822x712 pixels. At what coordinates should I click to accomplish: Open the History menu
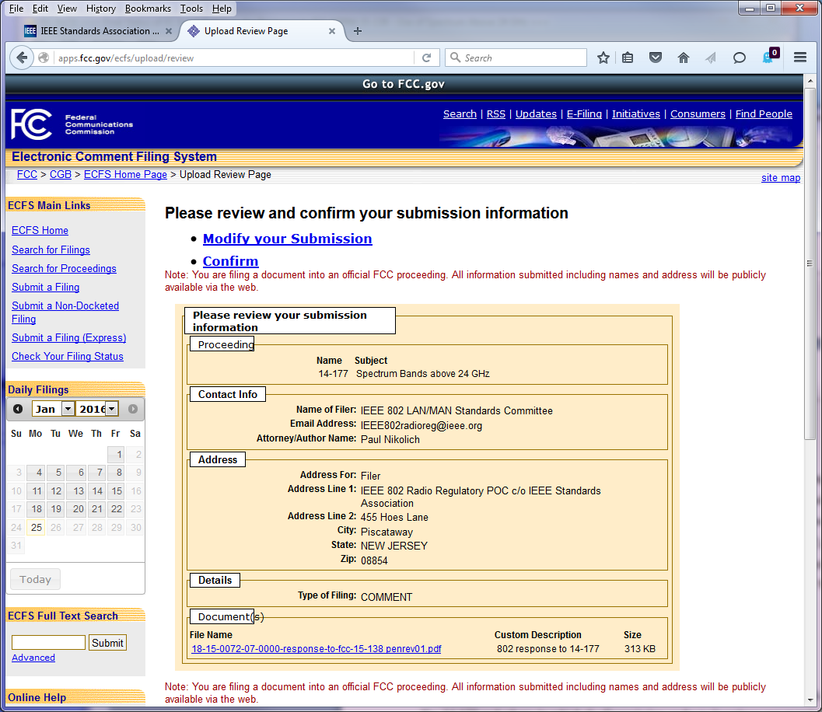click(101, 9)
